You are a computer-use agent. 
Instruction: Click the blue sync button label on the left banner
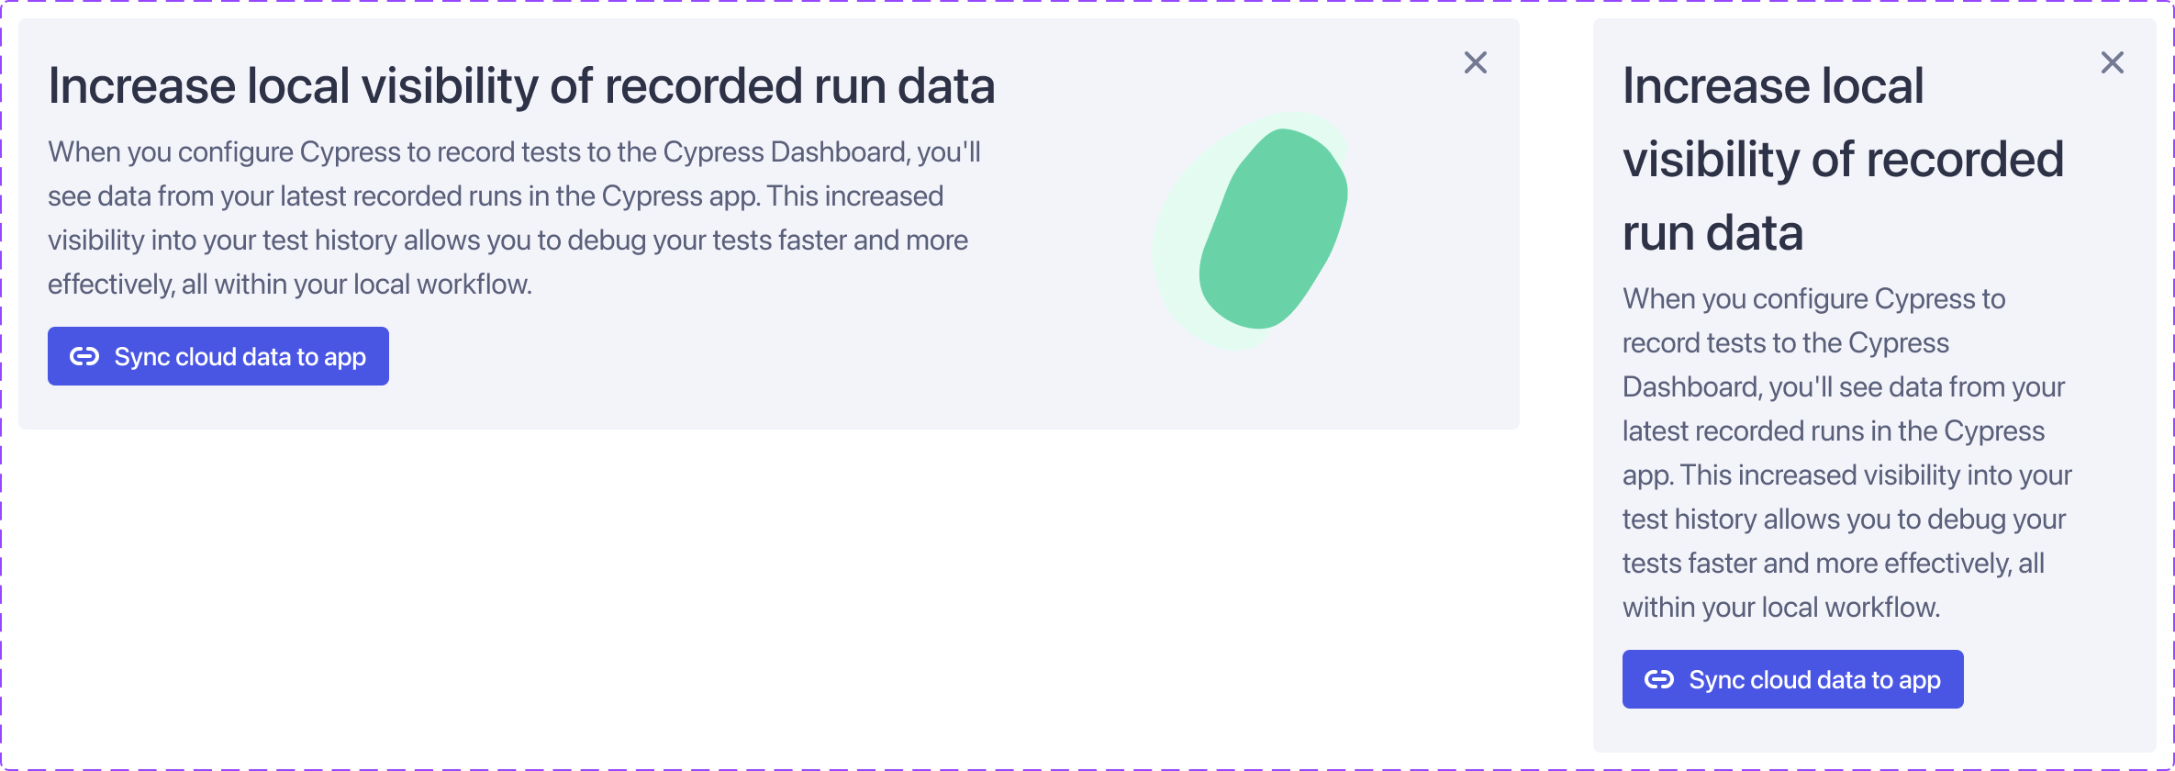[x=239, y=356]
